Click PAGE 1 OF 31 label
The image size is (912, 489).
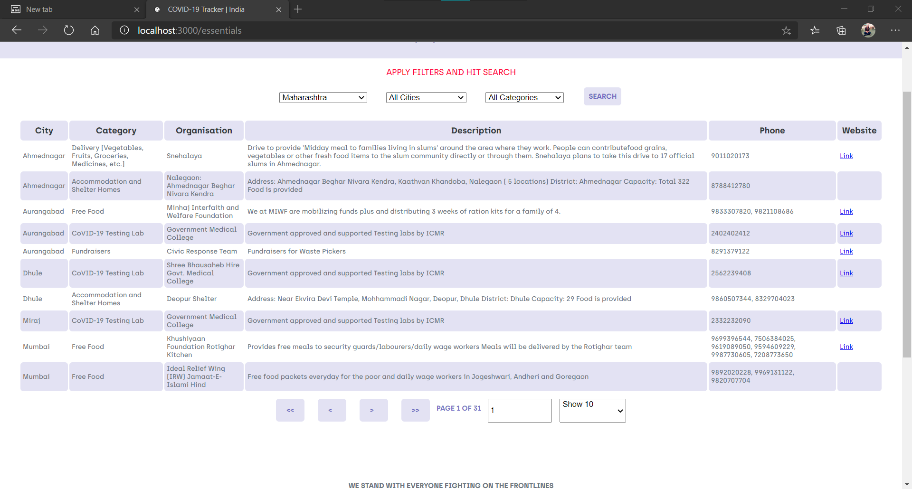point(459,408)
